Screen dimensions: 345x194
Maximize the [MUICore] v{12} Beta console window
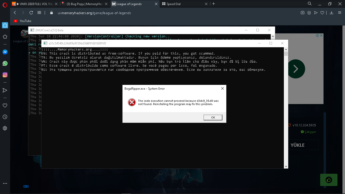click(x=258, y=30)
